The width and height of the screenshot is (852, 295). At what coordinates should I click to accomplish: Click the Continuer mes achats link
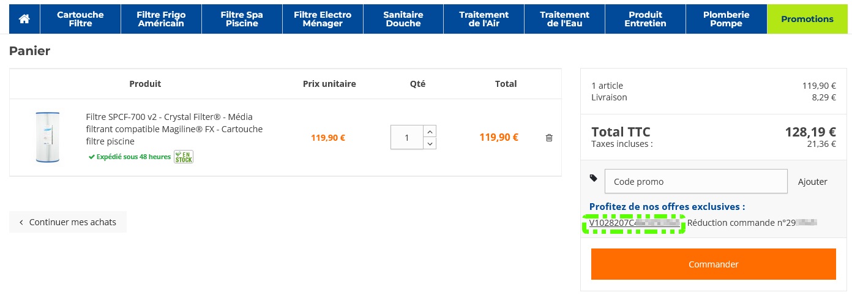coord(68,222)
